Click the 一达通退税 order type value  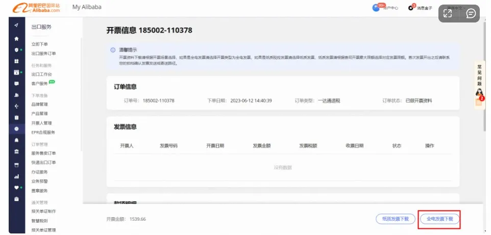pos(329,101)
